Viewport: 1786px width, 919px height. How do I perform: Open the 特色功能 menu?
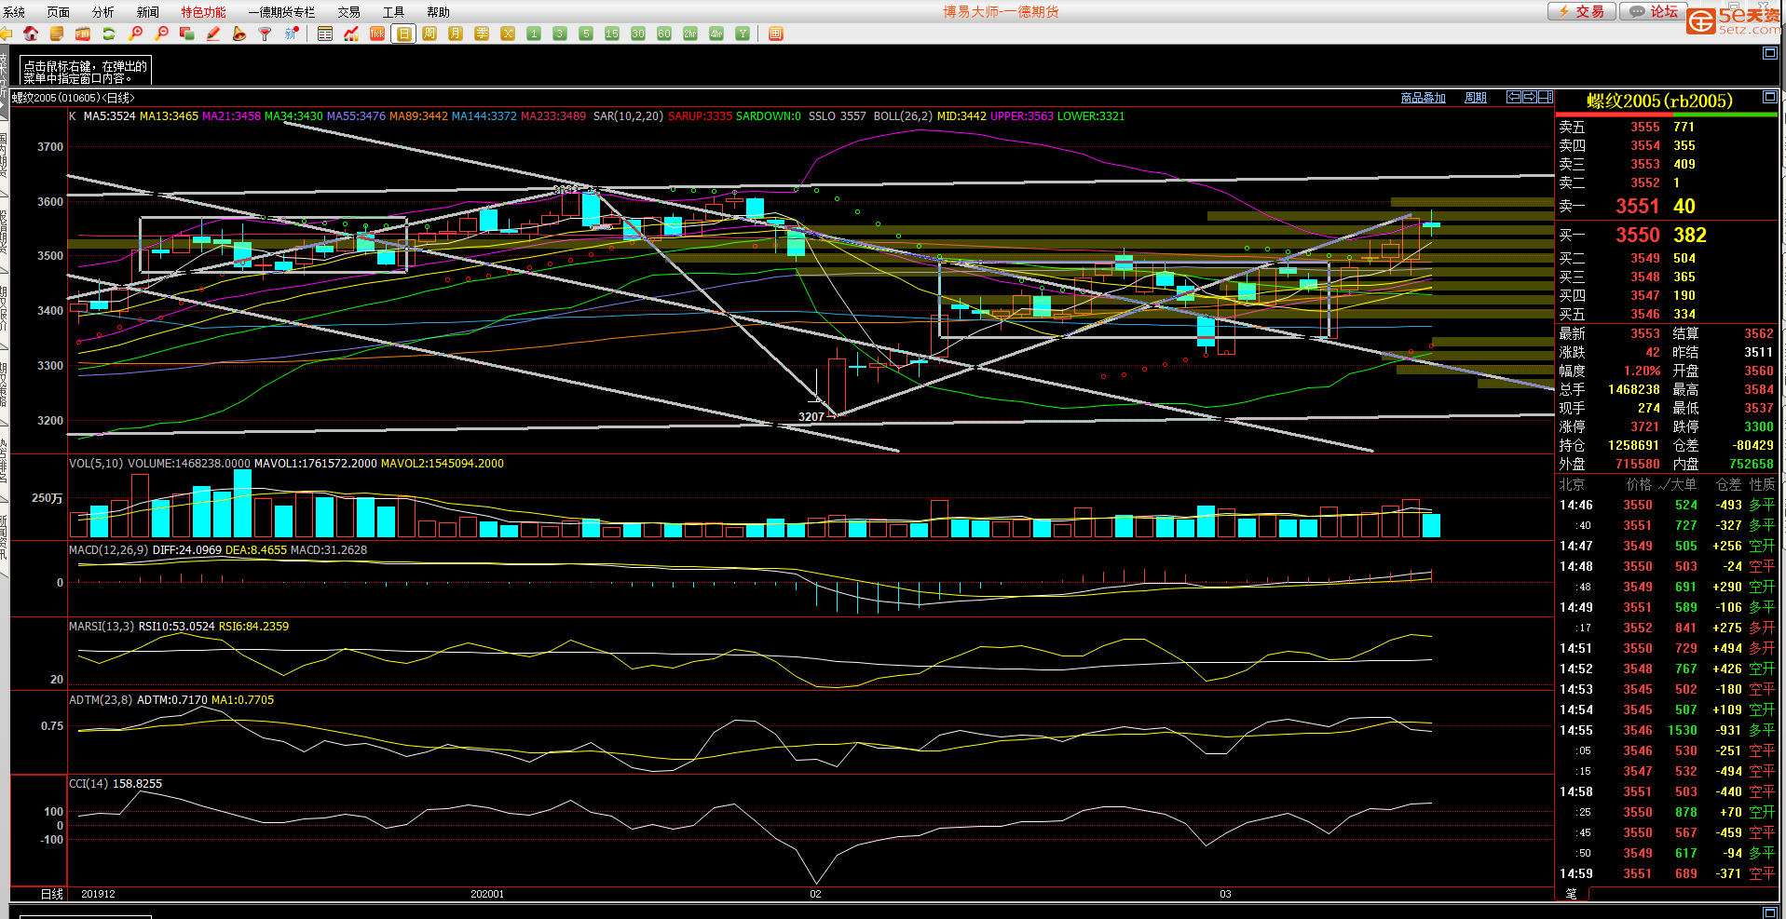pos(203,12)
